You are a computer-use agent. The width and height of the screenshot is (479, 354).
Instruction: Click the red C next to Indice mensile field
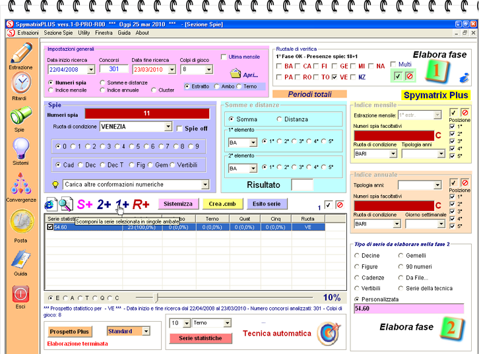coord(438,136)
